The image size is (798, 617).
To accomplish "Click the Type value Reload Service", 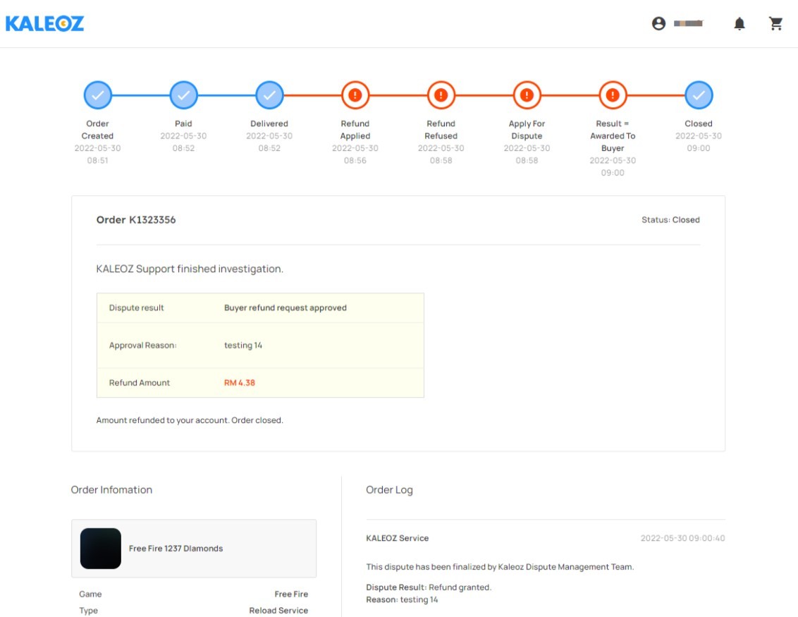I will pos(278,611).
